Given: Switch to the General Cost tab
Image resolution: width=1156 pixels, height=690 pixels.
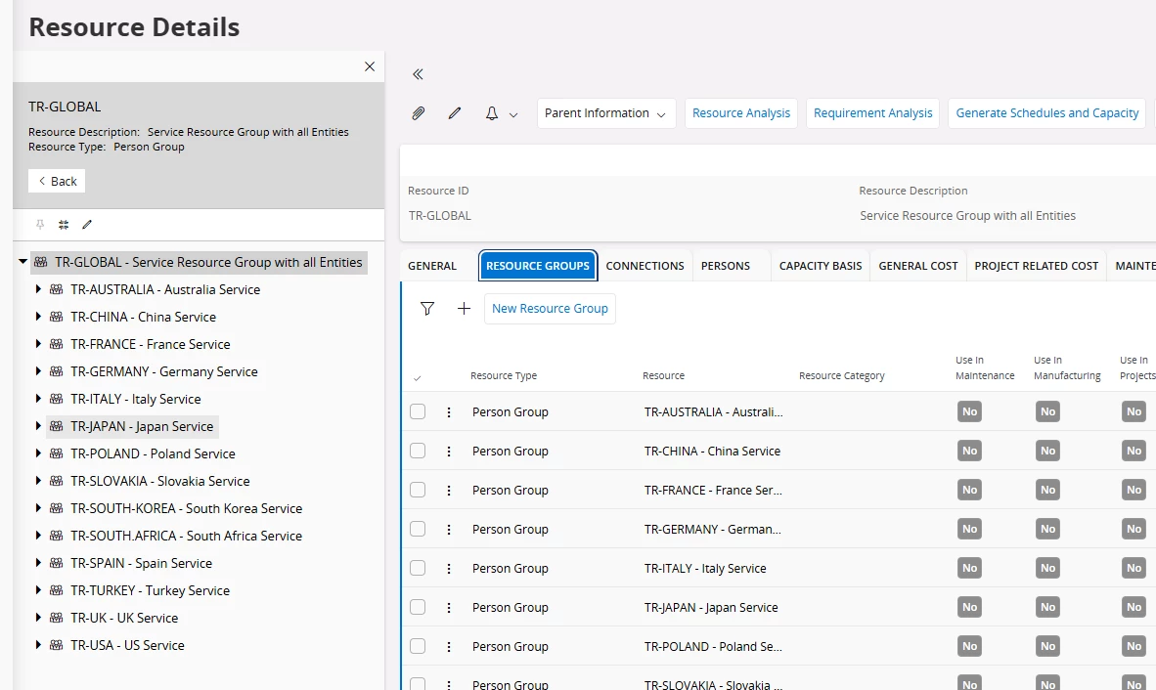Looking at the screenshot, I should tap(918, 266).
